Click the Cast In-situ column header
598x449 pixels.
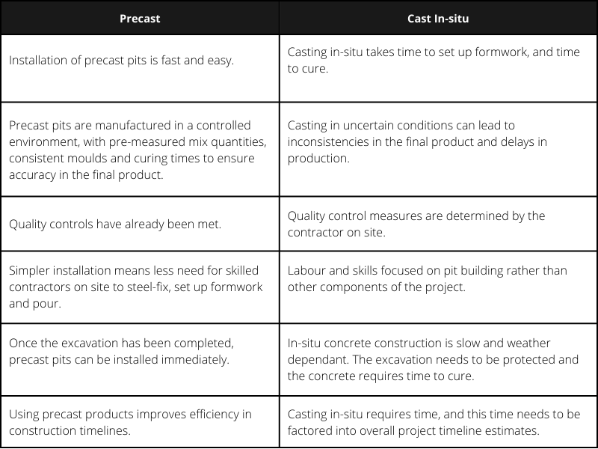(x=438, y=18)
